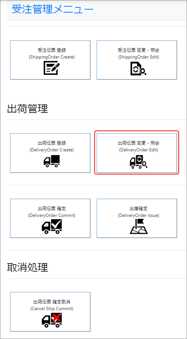Open the 受注伝票 変更・照会 tile
Screen dimensions: 187x339
[137, 60]
